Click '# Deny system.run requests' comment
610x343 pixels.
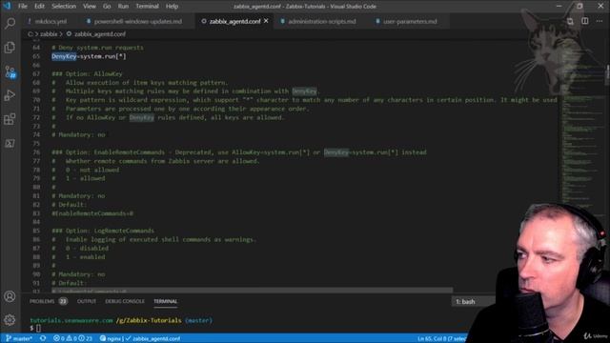click(97, 48)
